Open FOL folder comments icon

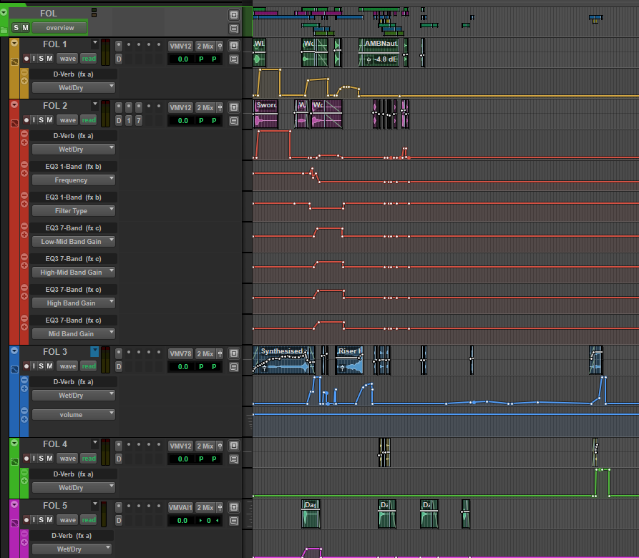pos(233,29)
